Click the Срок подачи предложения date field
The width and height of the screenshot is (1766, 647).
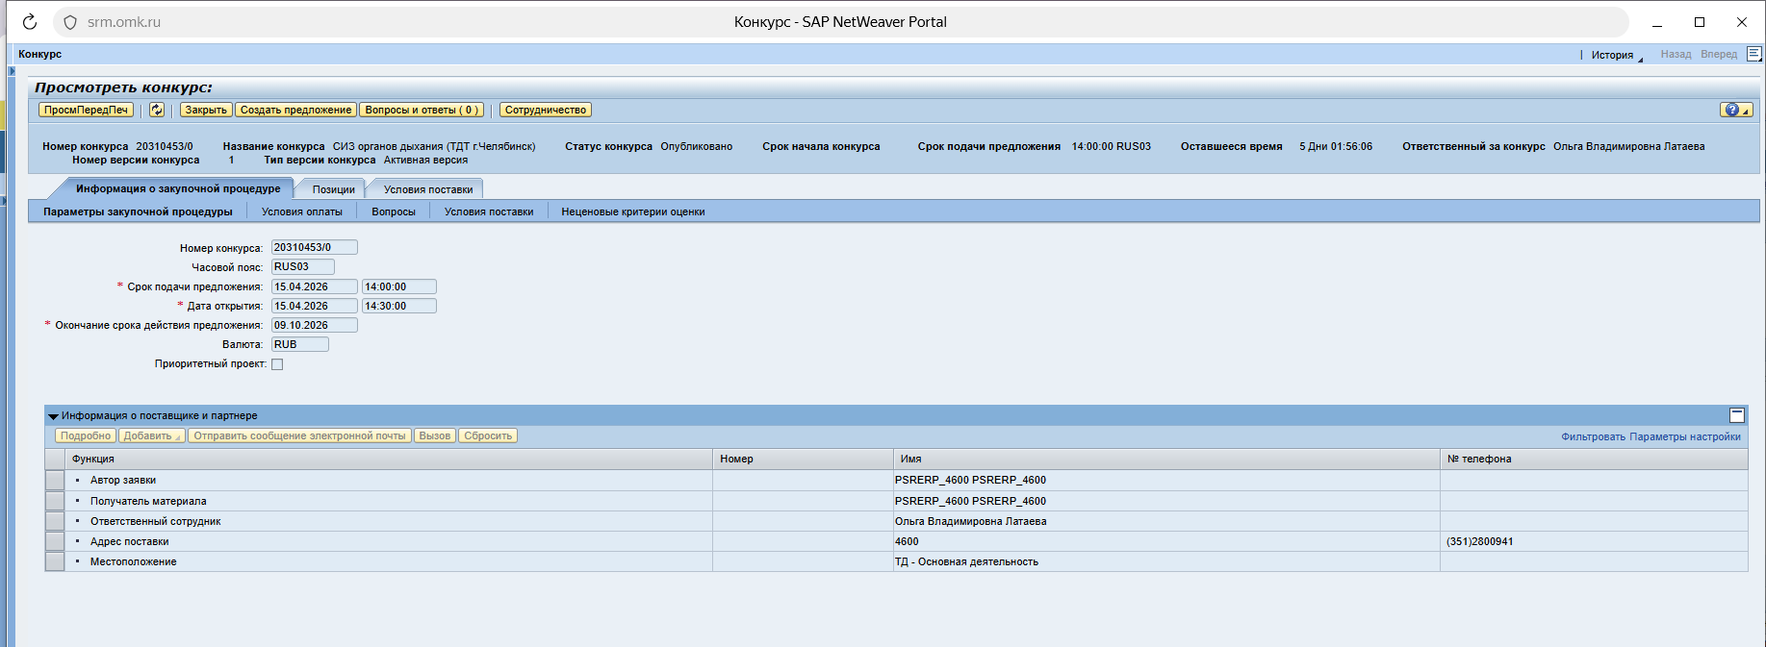[x=314, y=286]
